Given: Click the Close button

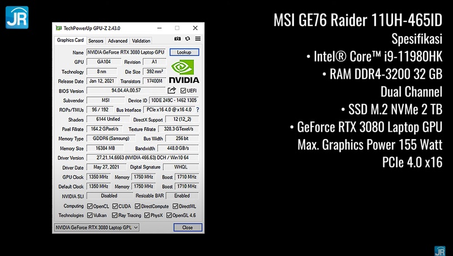Looking at the screenshot, I should [x=187, y=227].
